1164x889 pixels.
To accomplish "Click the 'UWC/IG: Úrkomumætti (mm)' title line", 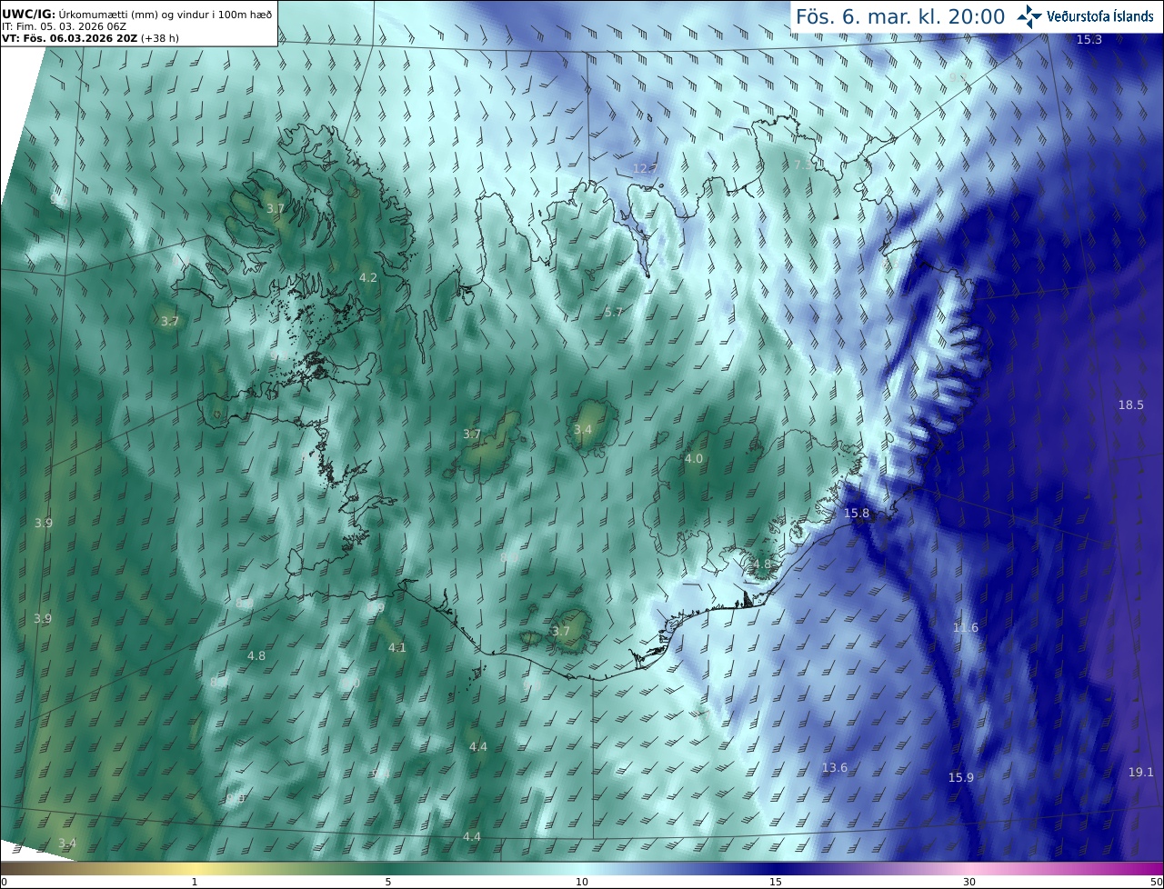I will (136, 14).
